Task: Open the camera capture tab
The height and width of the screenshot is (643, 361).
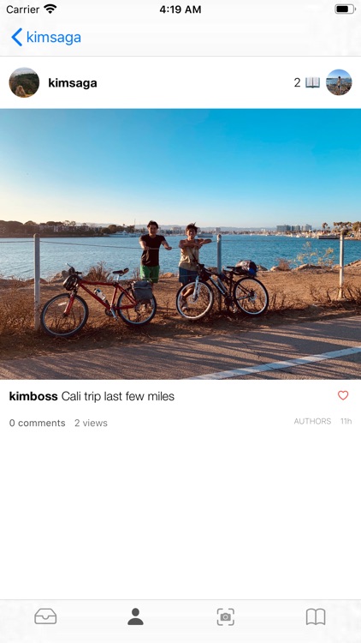Action: pos(226,616)
